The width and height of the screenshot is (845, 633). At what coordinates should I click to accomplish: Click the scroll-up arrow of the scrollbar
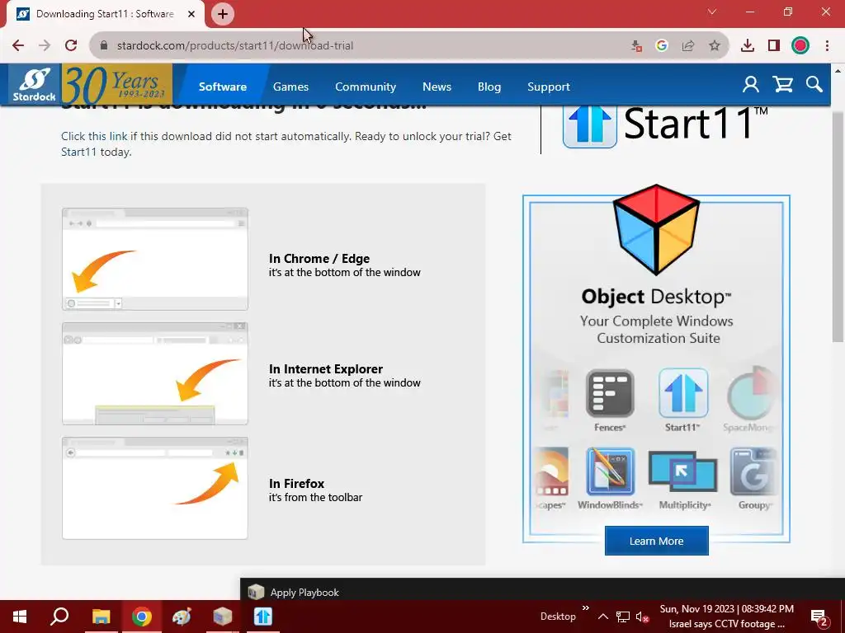(837, 71)
